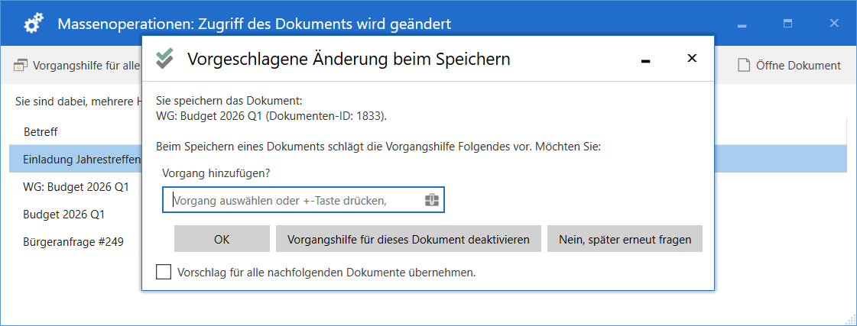
Task: Click the green checkmark icon in the dialog title
Action: click(164, 59)
